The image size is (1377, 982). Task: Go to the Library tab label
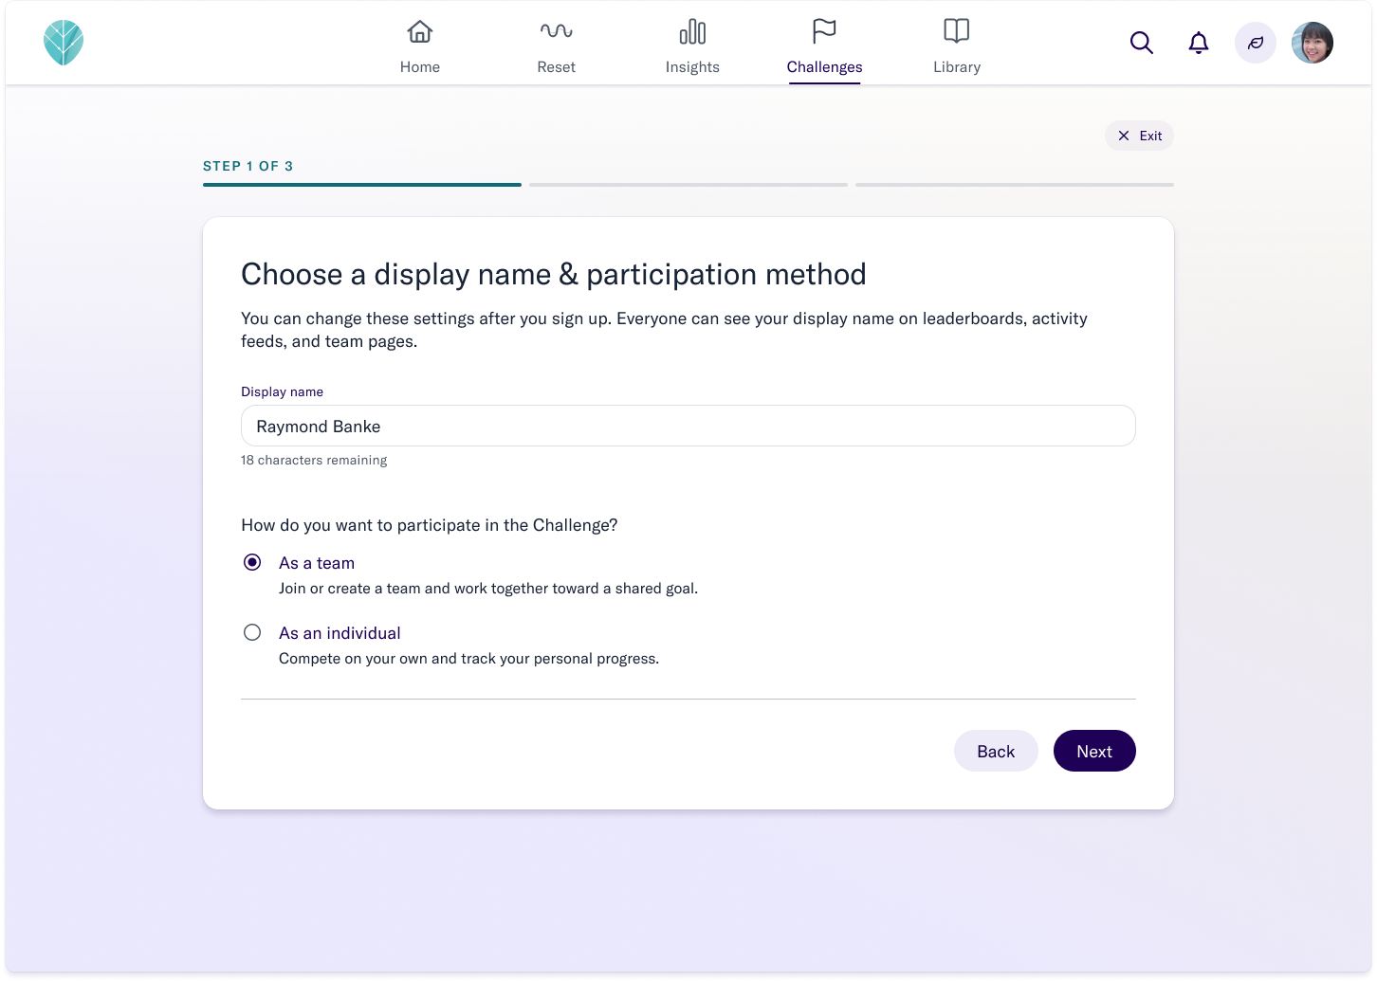957,67
